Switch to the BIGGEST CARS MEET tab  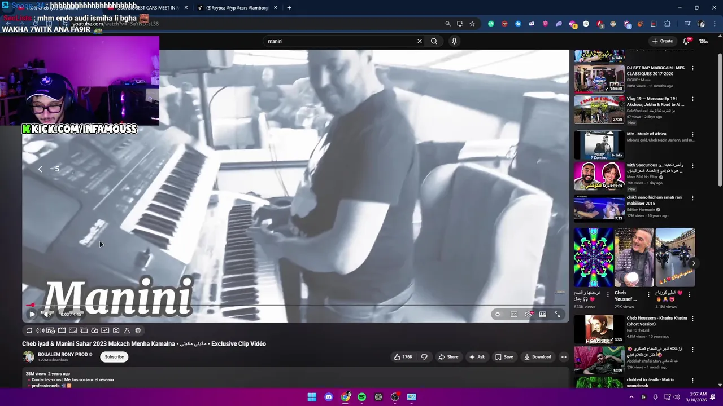point(147,8)
